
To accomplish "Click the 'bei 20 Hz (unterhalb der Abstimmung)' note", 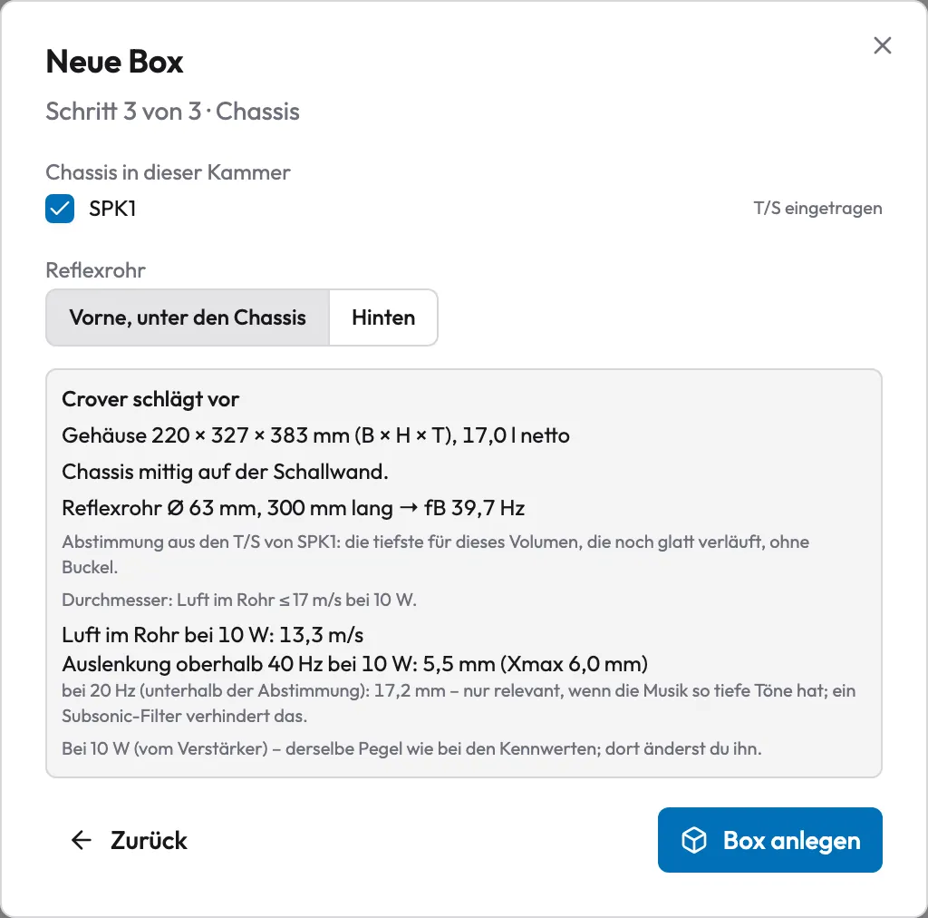I will click(459, 704).
